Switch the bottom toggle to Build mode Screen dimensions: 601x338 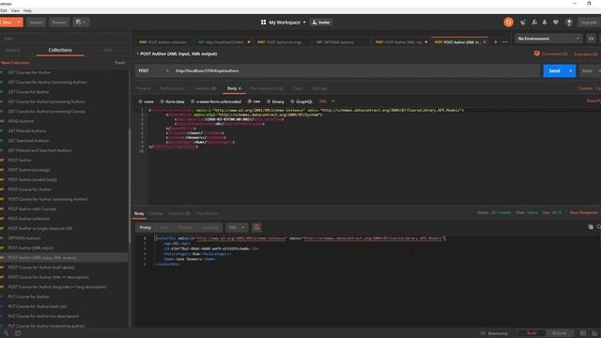coord(532,333)
